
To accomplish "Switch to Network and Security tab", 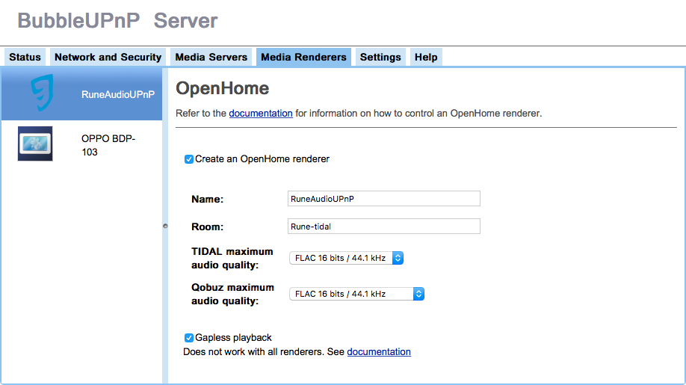I will tap(108, 58).
